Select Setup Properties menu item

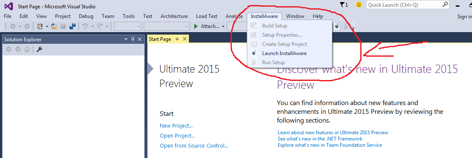(x=290, y=35)
